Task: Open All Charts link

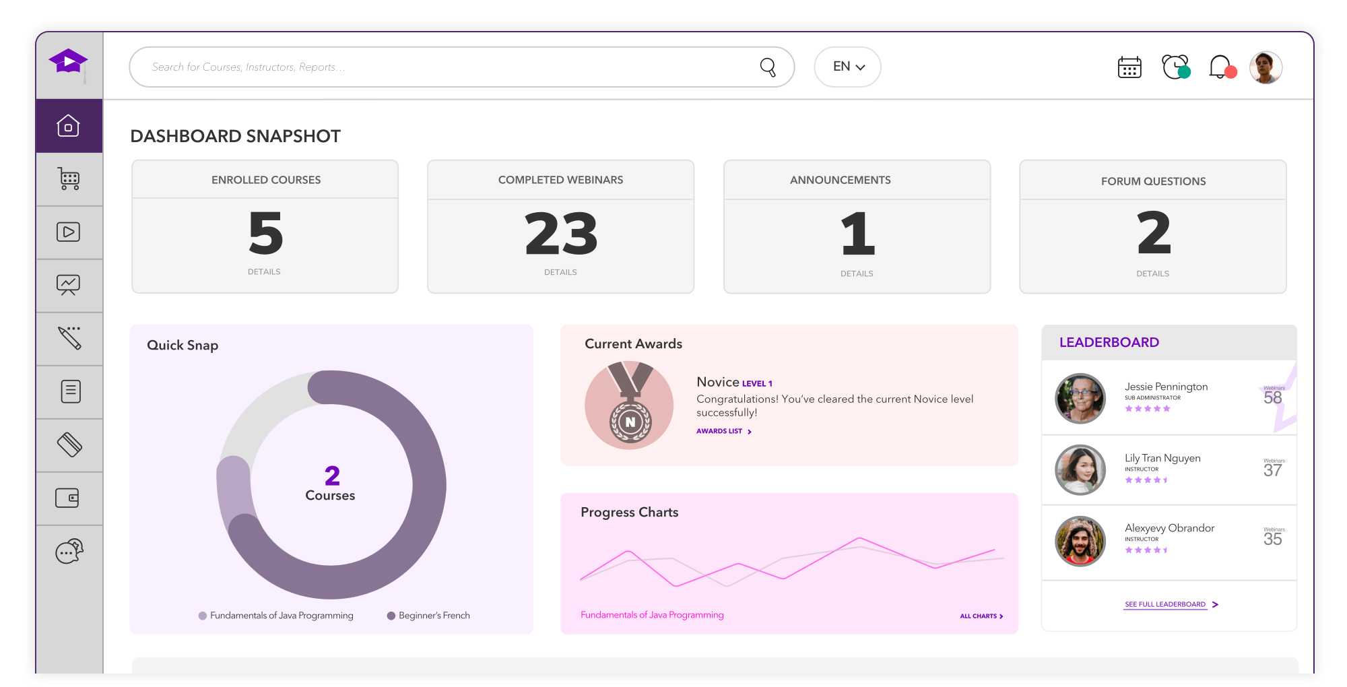Action: (981, 616)
